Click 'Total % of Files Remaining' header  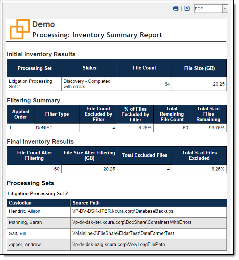(208, 114)
